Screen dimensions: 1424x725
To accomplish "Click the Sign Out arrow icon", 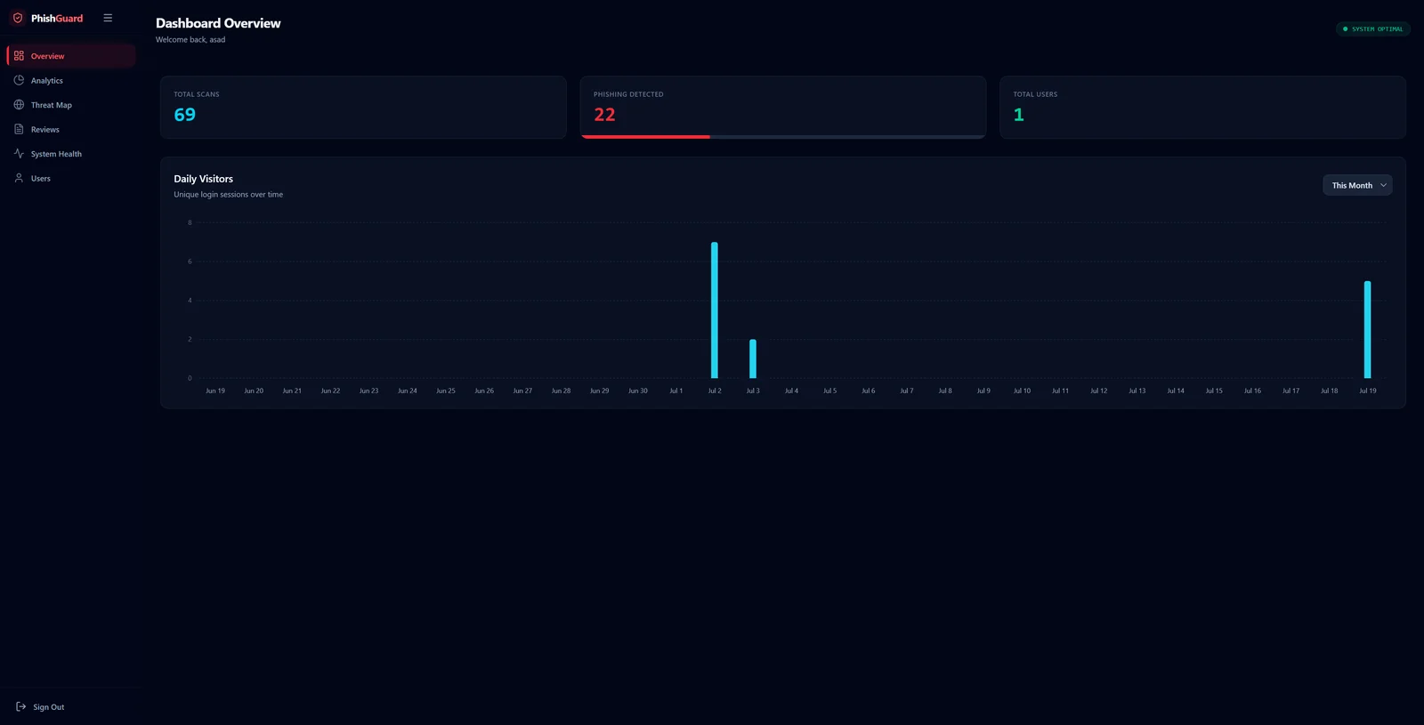I will (x=21, y=707).
